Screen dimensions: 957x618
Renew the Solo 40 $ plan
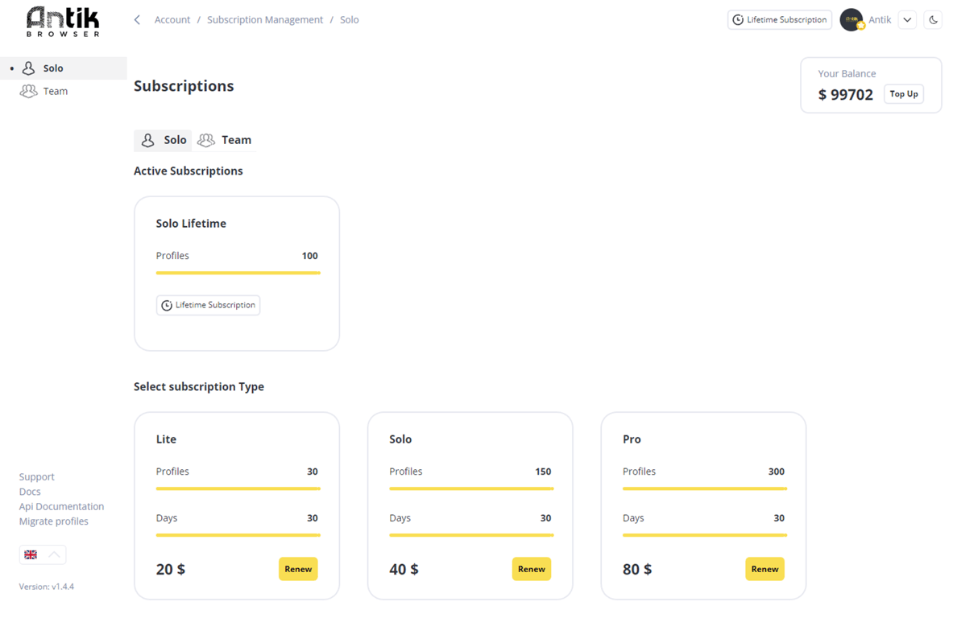(x=532, y=569)
